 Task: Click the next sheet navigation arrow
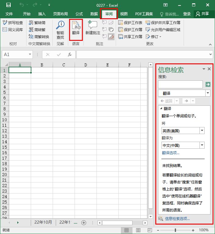[18, 222]
